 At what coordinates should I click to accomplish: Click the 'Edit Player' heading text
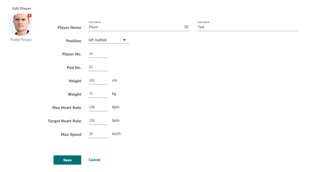click(22, 9)
